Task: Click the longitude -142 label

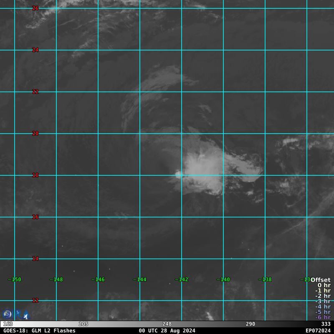Action: point(182,280)
